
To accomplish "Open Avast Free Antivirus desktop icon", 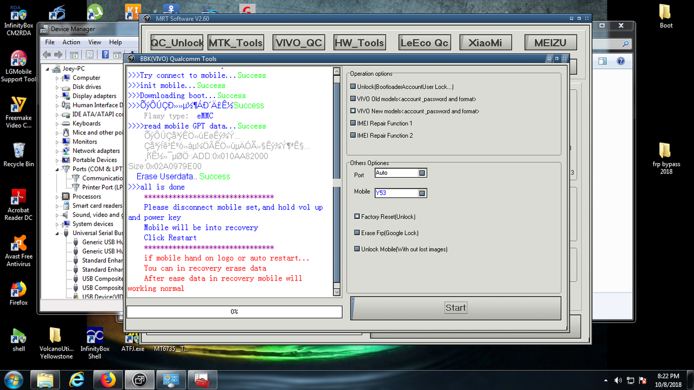I will coord(18,251).
